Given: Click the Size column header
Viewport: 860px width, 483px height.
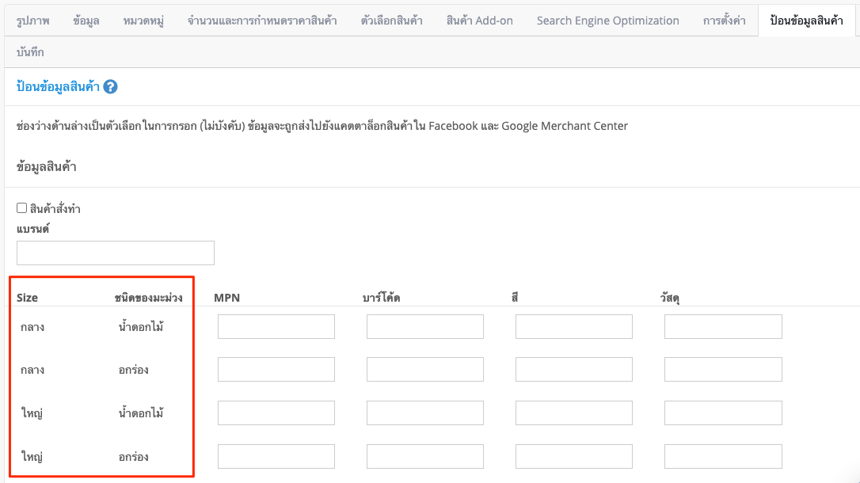Looking at the screenshot, I should pos(27,298).
